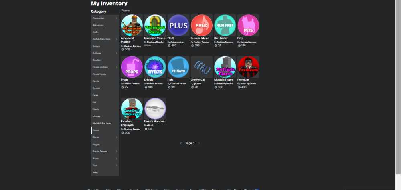Select the Run Fast pass icon
401x190 pixels.
[x=225, y=25]
